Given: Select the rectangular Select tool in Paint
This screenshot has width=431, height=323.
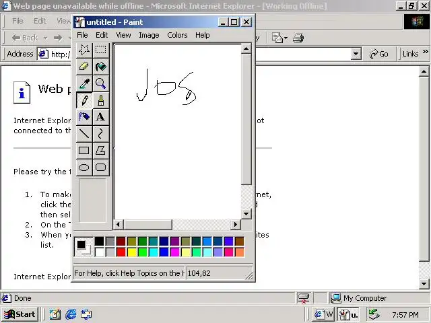Looking at the screenshot, I should [100, 50].
